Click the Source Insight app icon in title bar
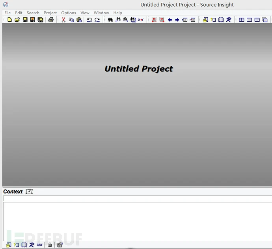 point(6,4)
